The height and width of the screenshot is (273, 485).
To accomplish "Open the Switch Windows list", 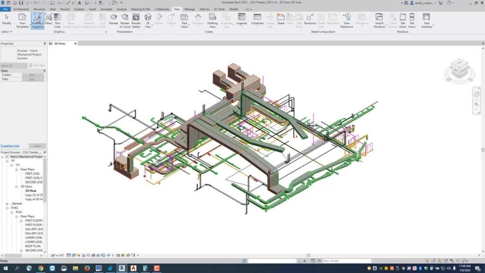I will click(x=379, y=20).
